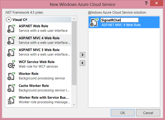Click 'ASP.NET MVC 4 Web Role' label in solution pane
The image size is (165, 120).
pyautogui.click(x=121, y=25)
